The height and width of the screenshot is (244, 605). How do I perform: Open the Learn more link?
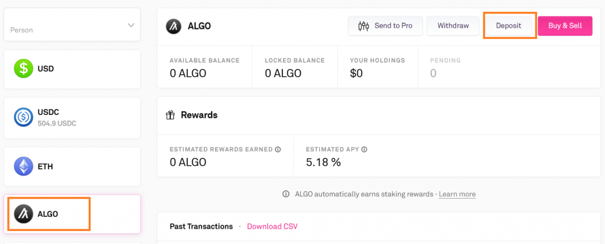[457, 194]
